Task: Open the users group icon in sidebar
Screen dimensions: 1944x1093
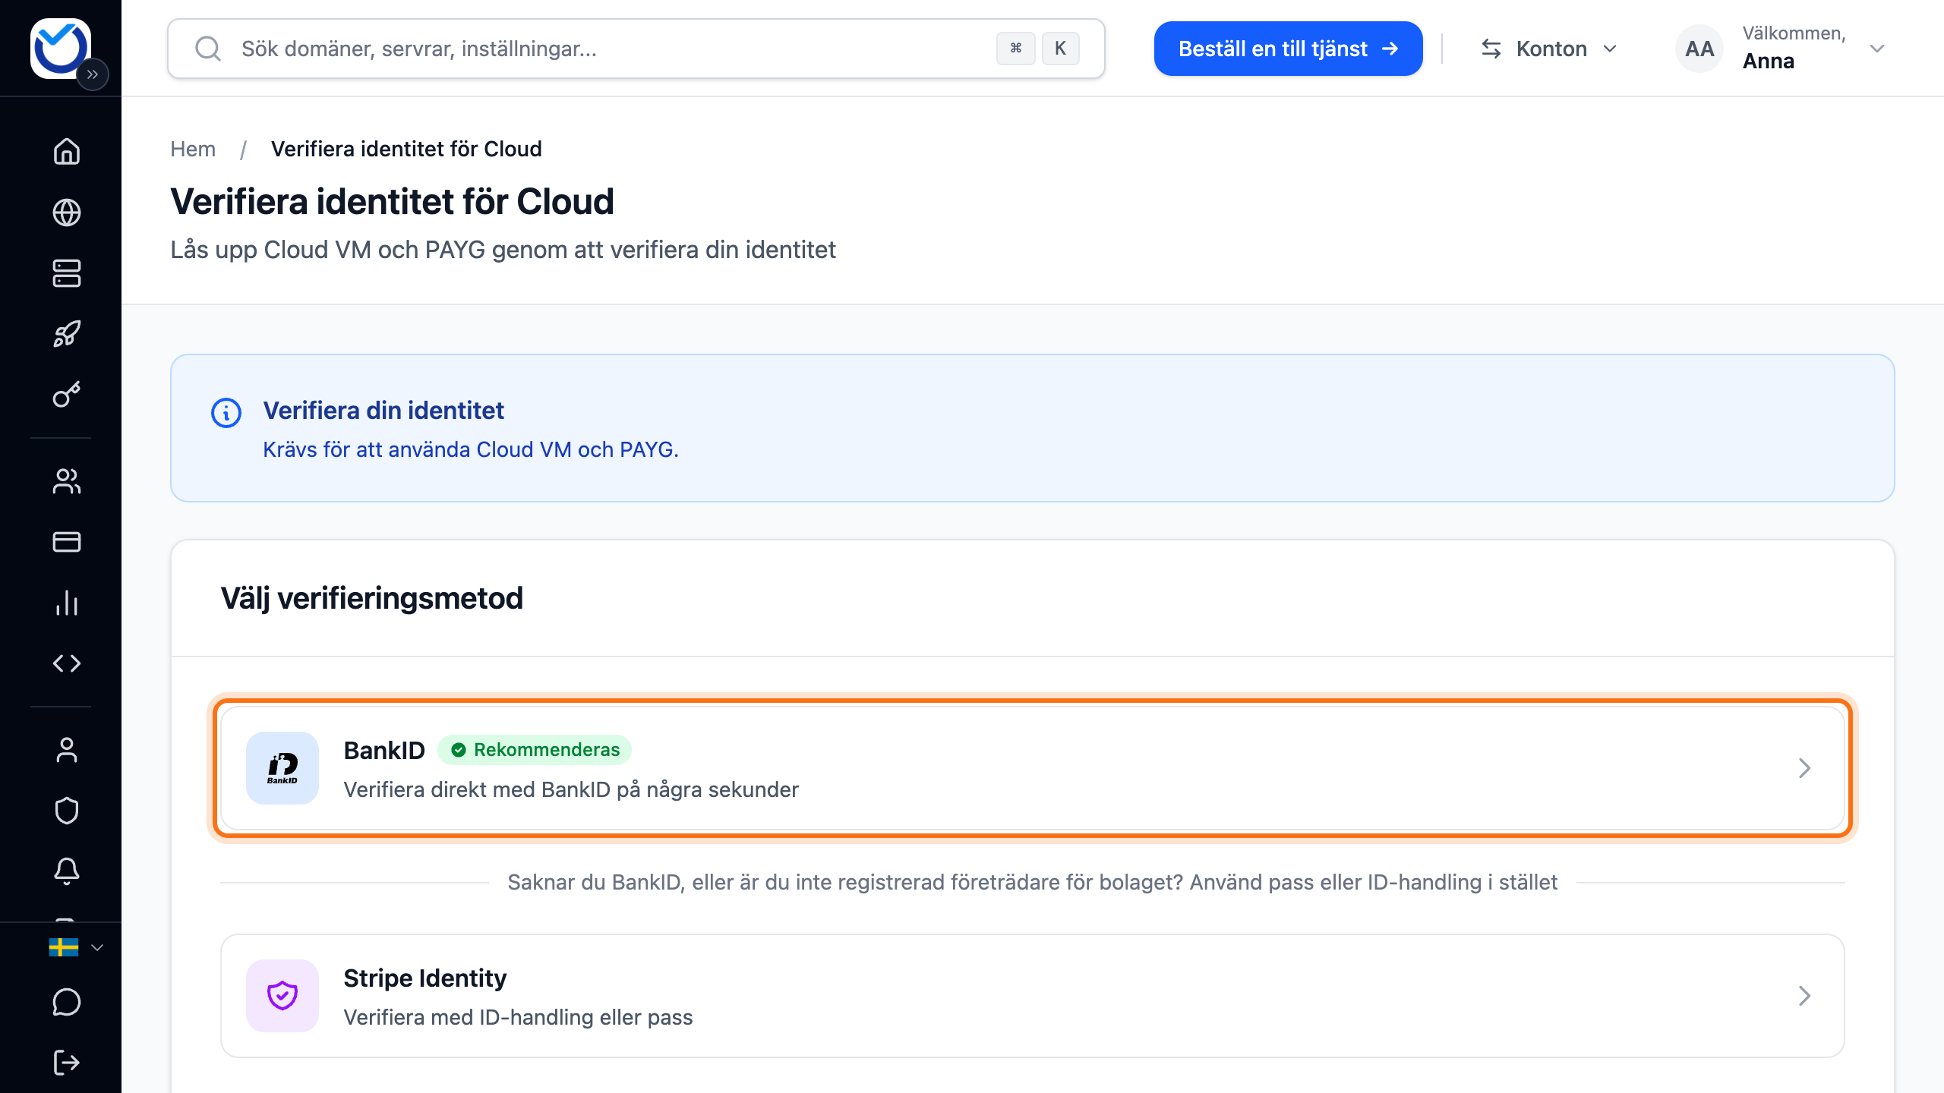Action: pyautogui.click(x=67, y=481)
